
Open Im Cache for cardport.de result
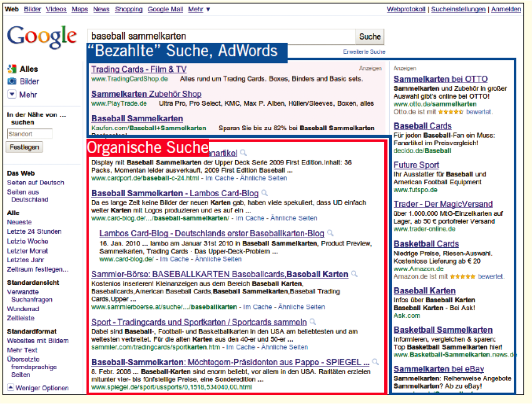pos(220,178)
